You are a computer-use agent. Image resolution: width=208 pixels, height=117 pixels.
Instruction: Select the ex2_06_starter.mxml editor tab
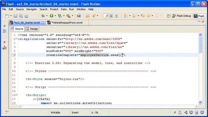pos(27,23)
